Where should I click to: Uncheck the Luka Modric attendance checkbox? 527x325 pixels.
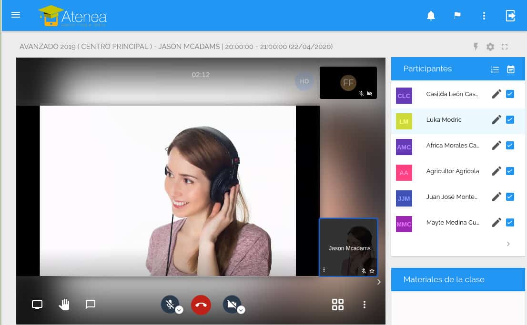[510, 119]
